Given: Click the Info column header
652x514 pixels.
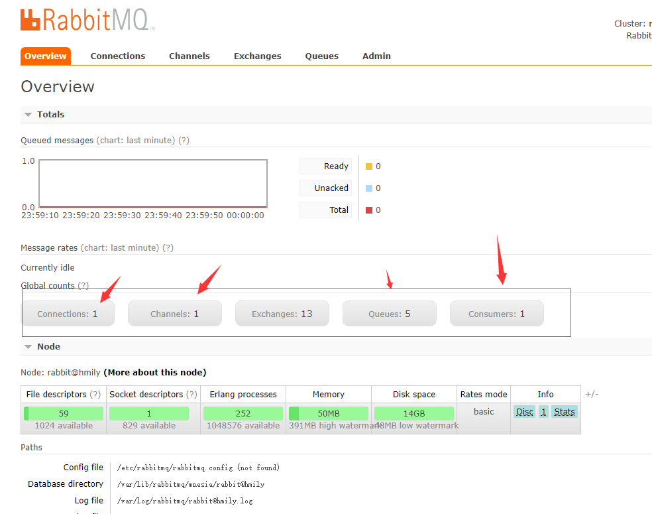Looking at the screenshot, I should click(545, 394).
